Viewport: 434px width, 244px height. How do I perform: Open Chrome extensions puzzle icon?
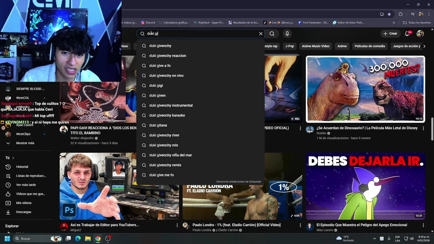click(401, 14)
